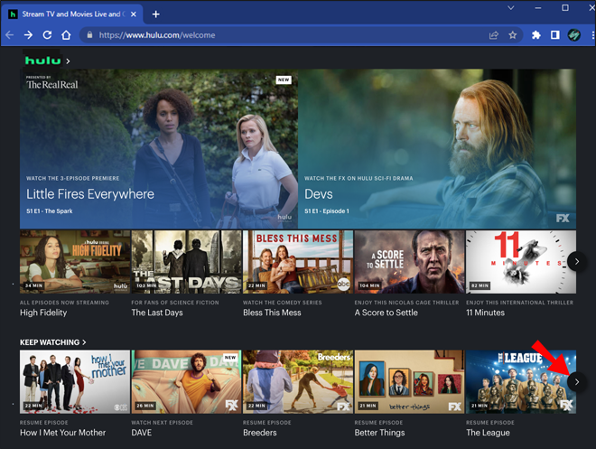Click the A Score to Settle title link
Screen dimensions: 596x449
pyautogui.click(x=386, y=313)
